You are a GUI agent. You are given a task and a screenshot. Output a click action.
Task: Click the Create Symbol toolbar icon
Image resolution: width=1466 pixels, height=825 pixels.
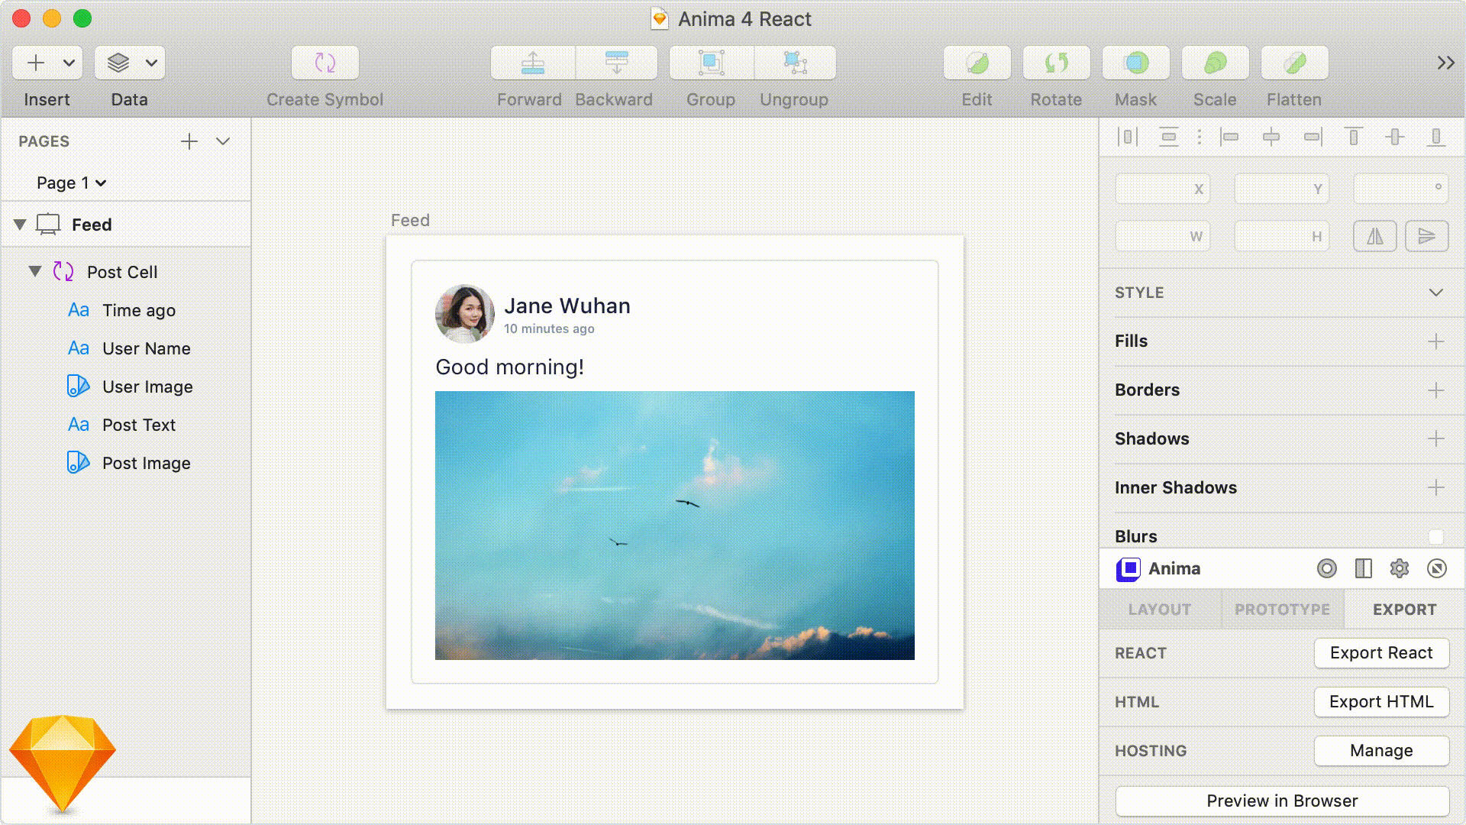coord(325,63)
